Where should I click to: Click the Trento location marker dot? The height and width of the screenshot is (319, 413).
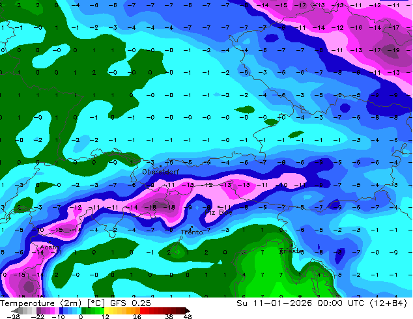click(192, 227)
